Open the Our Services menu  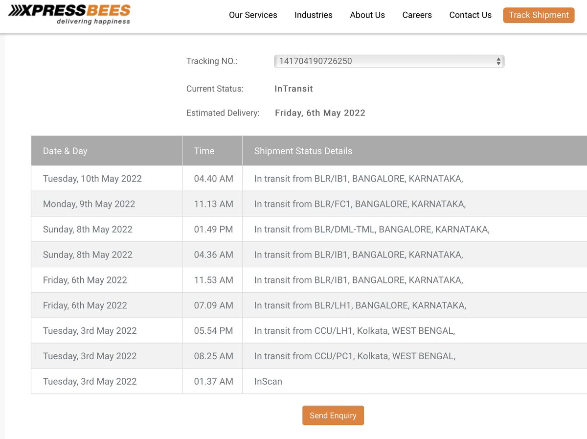[x=253, y=15]
